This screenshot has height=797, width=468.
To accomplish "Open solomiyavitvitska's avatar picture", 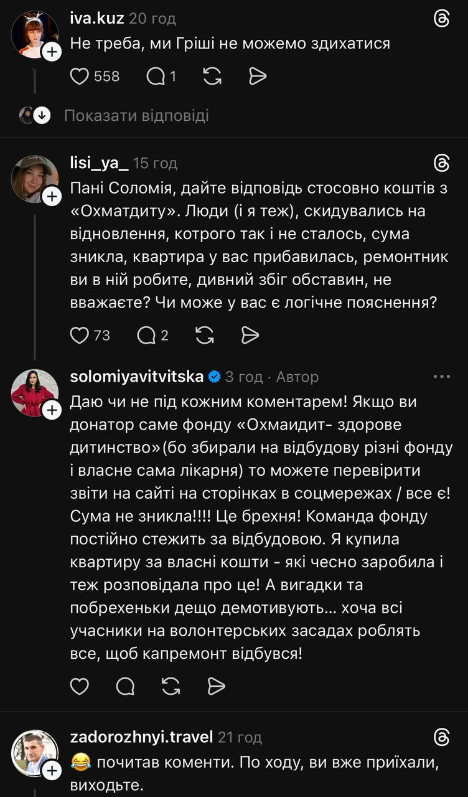I will point(34,394).
